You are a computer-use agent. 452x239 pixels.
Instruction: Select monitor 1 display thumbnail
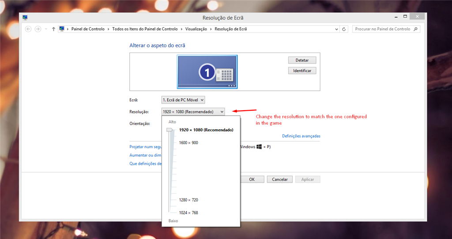click(x=207, y=72)
